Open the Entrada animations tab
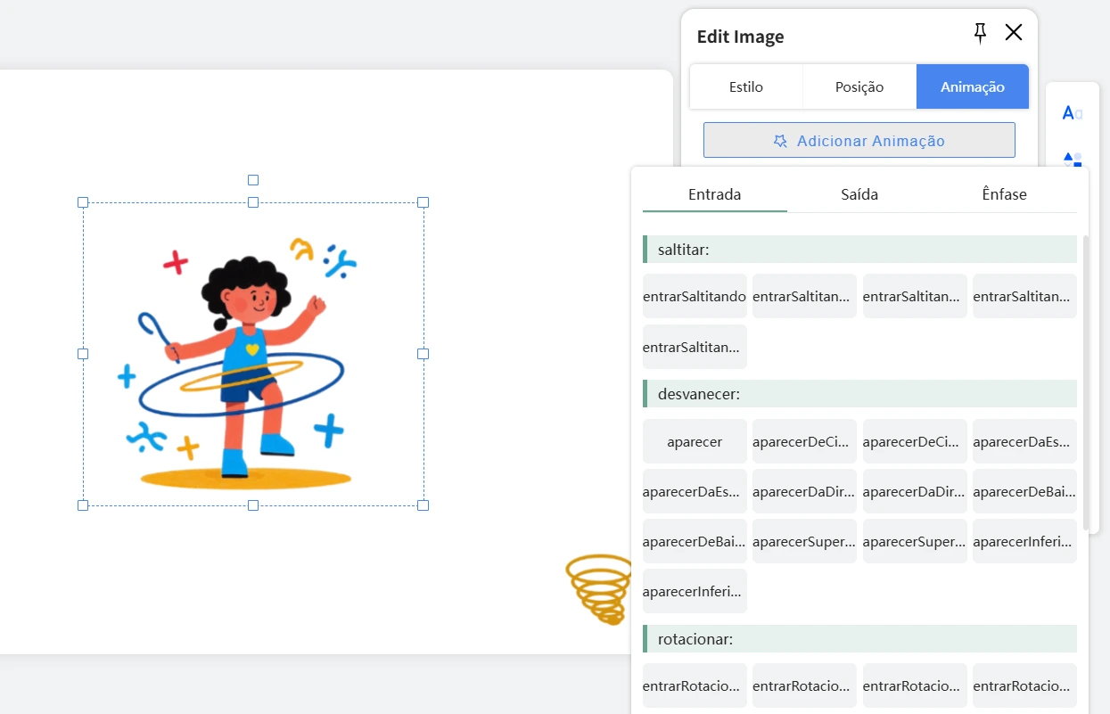Viewport: 1110px width, 714px height. click(715, 194)
